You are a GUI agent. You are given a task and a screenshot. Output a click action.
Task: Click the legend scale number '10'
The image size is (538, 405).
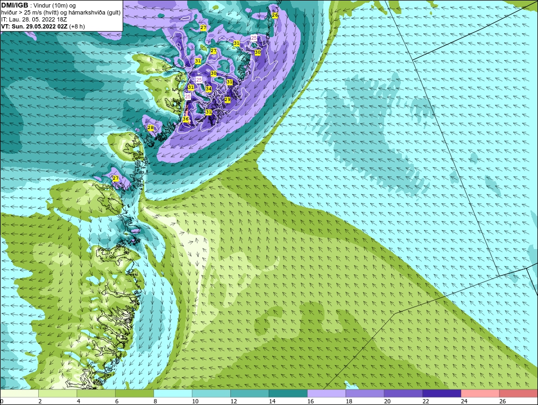coord(195,401)
